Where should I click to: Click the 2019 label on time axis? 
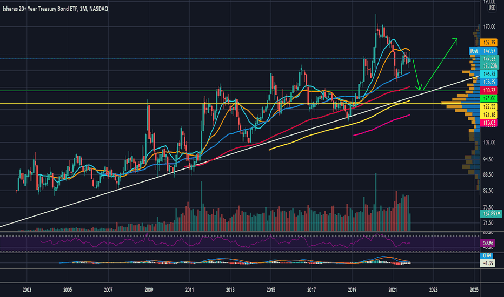[352, 290]
